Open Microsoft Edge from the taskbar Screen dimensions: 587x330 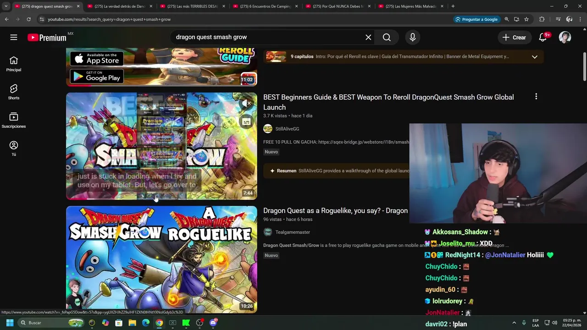coord(146,323)
